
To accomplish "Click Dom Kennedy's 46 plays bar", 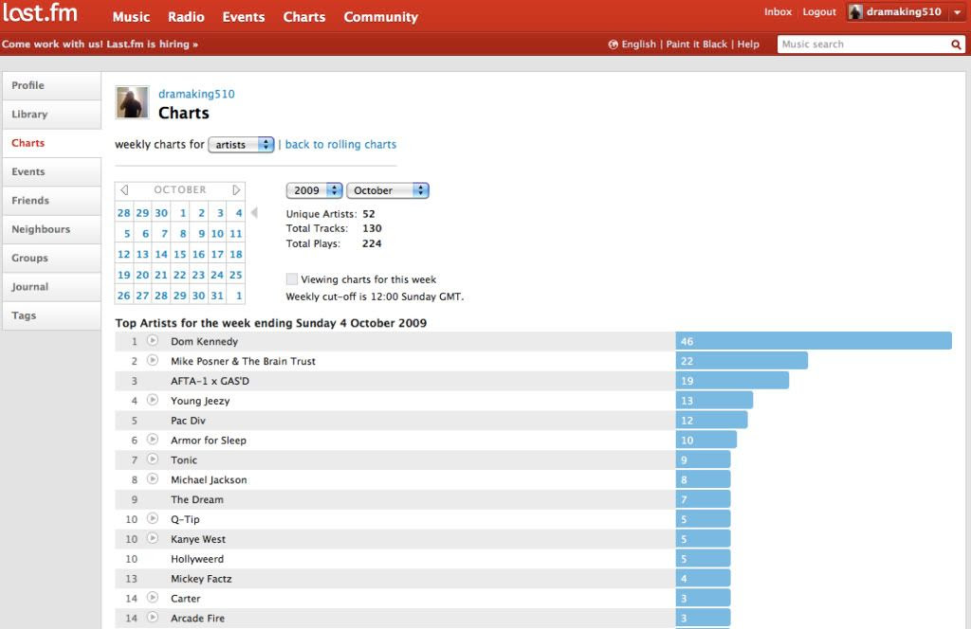I will pyautogui.click(x=814, y=341).
